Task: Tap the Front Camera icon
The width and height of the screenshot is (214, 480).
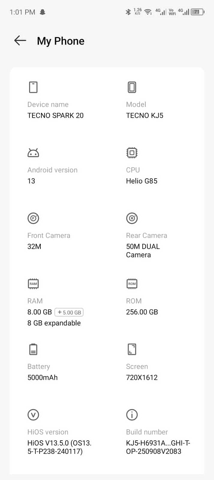Action: click(x=33, y=218)
